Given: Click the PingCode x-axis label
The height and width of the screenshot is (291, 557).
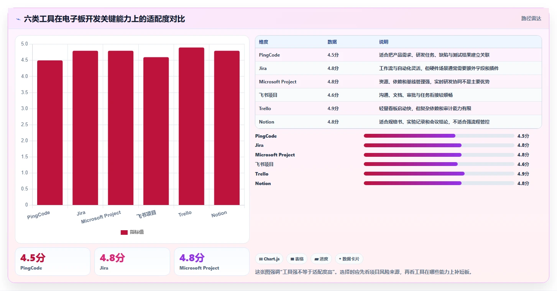Looking at the screenshot, I should (x=39, y=215).
